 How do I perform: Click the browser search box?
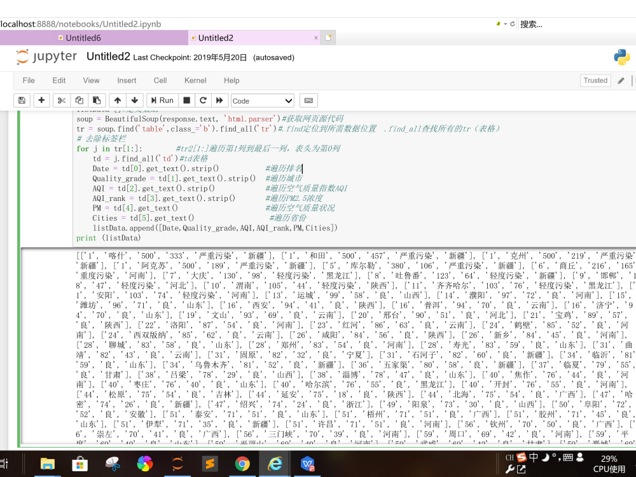[576, 24]
